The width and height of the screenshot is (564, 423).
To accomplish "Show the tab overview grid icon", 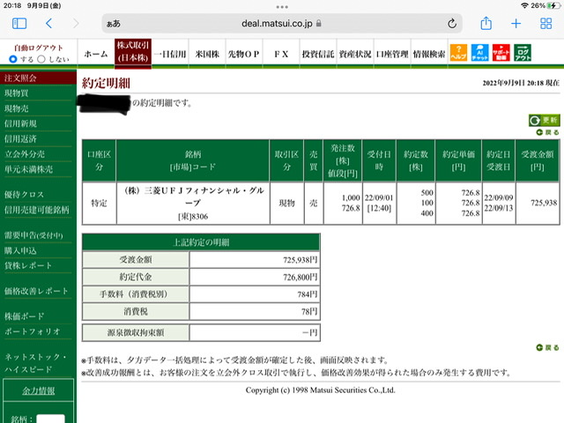I will [x=546, y=24].
